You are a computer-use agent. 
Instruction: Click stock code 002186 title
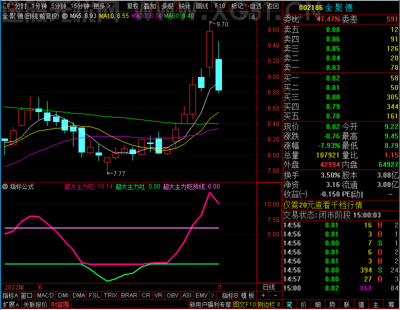[x=311, y=7]
